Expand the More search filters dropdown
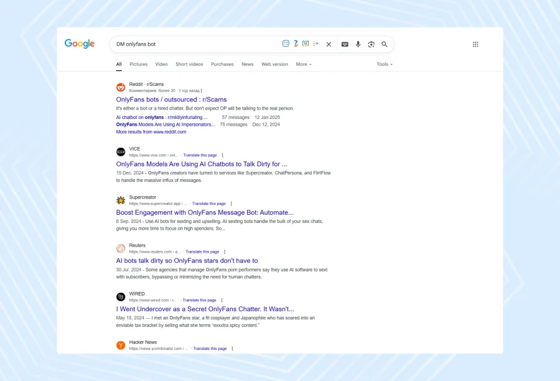560x381 pixels. coord(304,64)
